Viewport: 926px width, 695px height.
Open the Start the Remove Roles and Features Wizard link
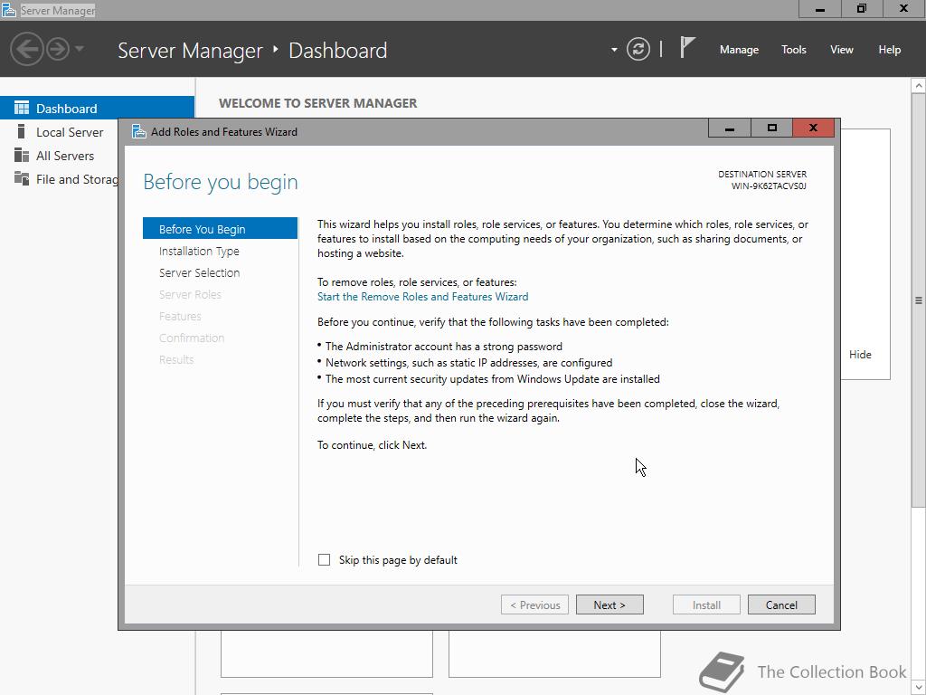423,297
